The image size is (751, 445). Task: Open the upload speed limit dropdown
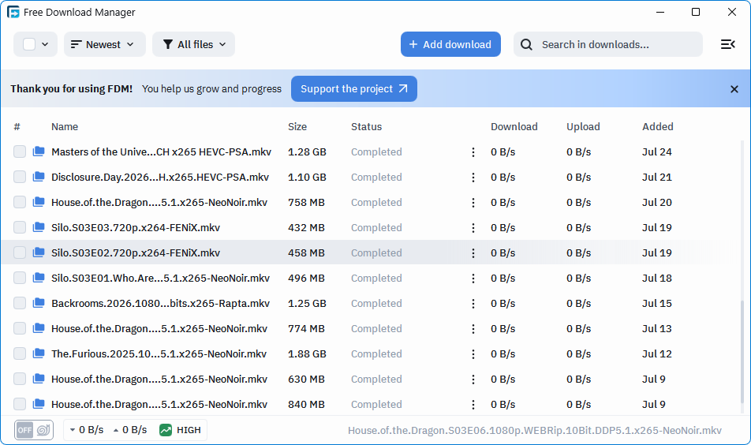coord(130,430)
